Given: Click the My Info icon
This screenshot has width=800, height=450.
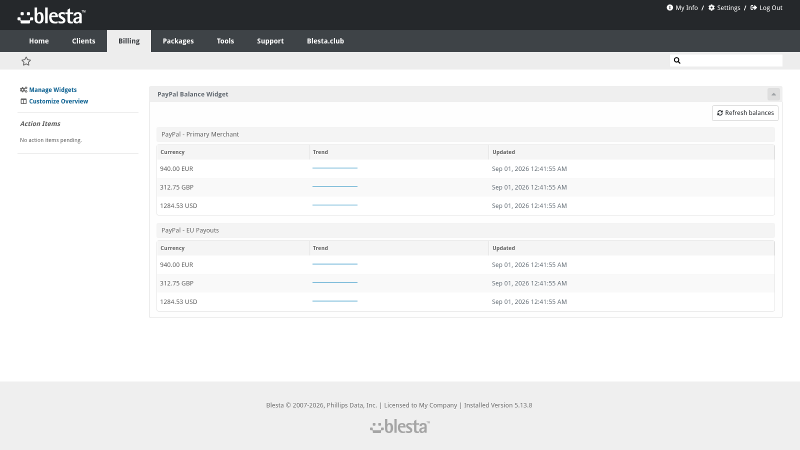Looking at the screenshot, I should [670, 7].
